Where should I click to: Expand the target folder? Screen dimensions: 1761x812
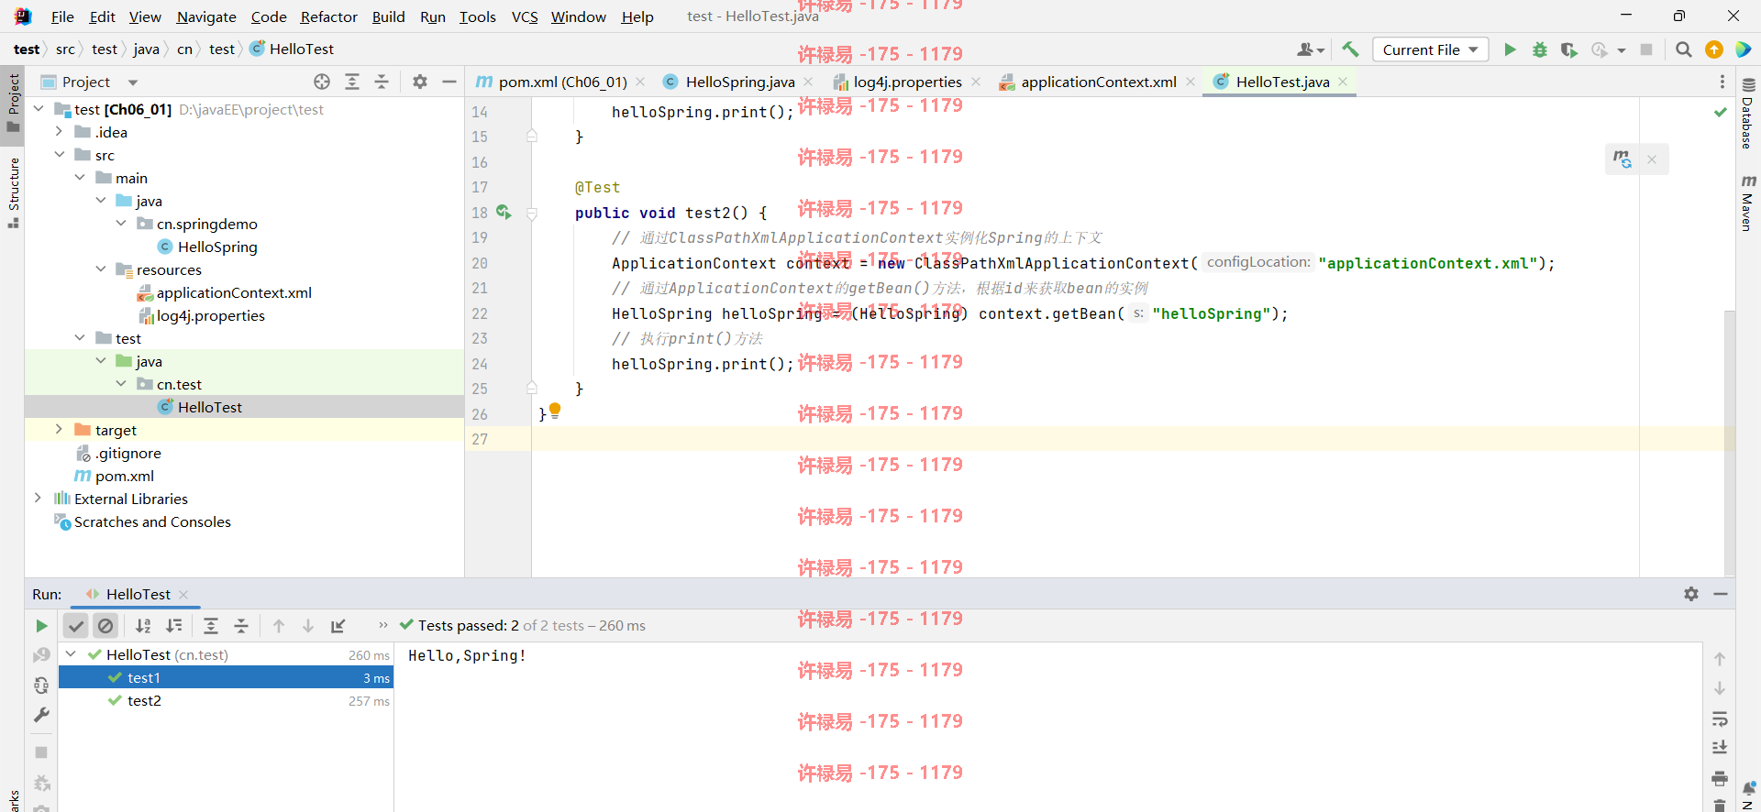coord(59,430)
